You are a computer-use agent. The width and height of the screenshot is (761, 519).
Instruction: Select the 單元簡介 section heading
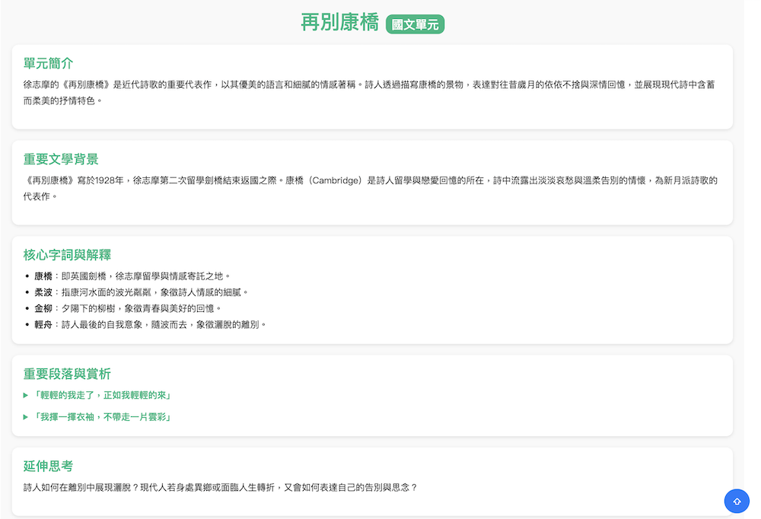pyautogui.click(x=48, y=63)
